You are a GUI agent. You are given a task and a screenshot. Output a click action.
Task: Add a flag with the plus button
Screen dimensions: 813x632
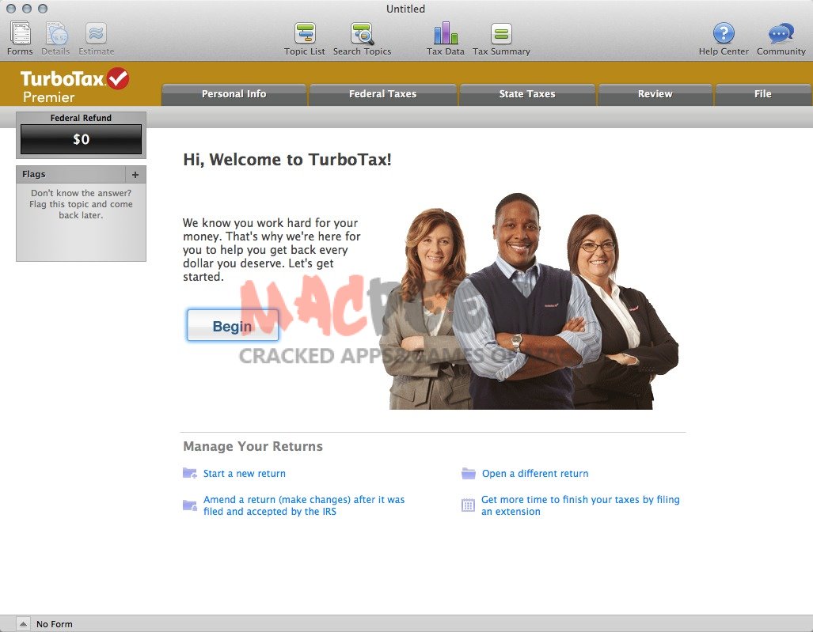click(x=135, y=175)
